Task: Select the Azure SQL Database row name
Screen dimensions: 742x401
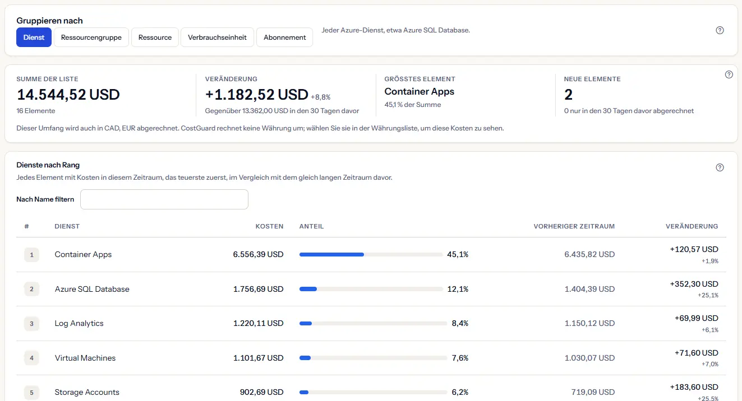Action: click(x=92, y=289)
